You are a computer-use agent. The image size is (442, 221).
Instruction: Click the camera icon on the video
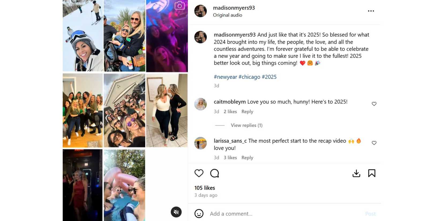[x=179, y=5]
